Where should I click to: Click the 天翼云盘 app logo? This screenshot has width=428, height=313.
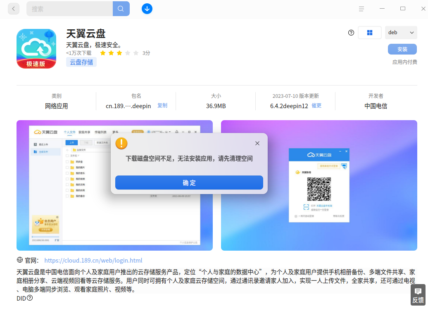(36, 49)
